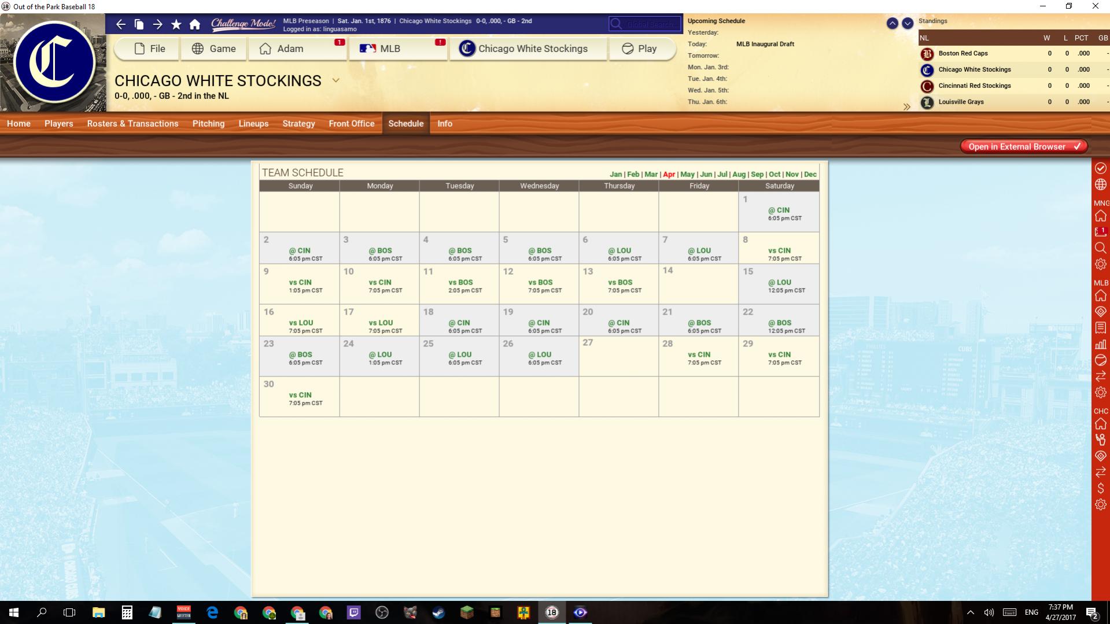Select Cincinnati Red Stockings in standings
1110x624 pixels.
click(975, 86)
